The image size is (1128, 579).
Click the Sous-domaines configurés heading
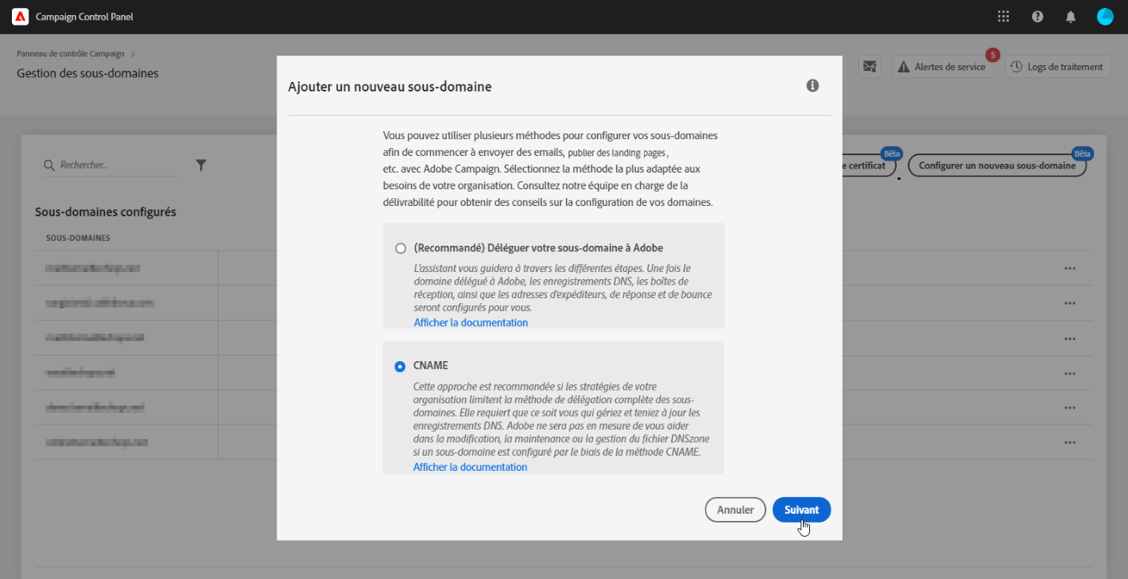click(106, 212)
